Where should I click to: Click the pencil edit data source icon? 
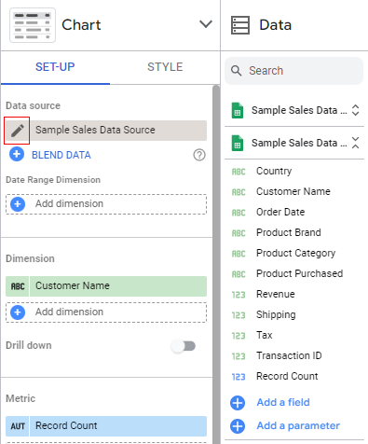coord(18,131)
